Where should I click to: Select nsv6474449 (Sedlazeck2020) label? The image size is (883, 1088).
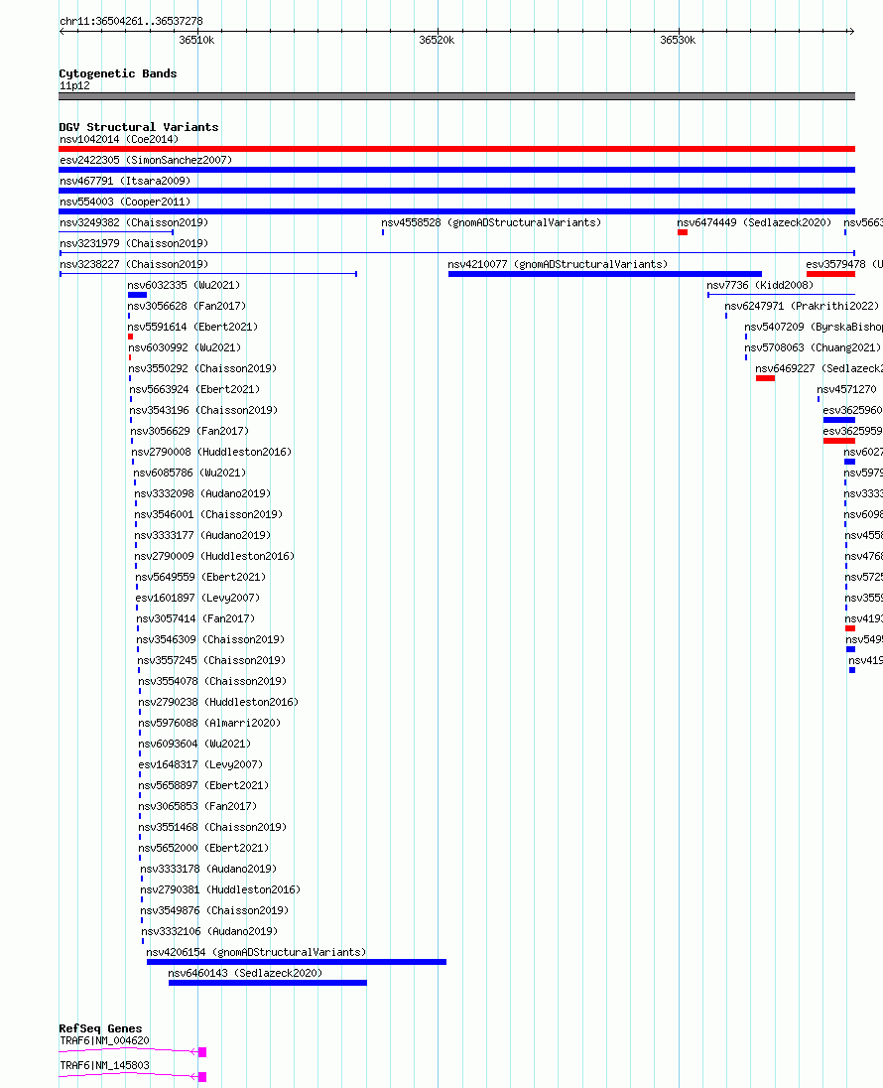754,222
